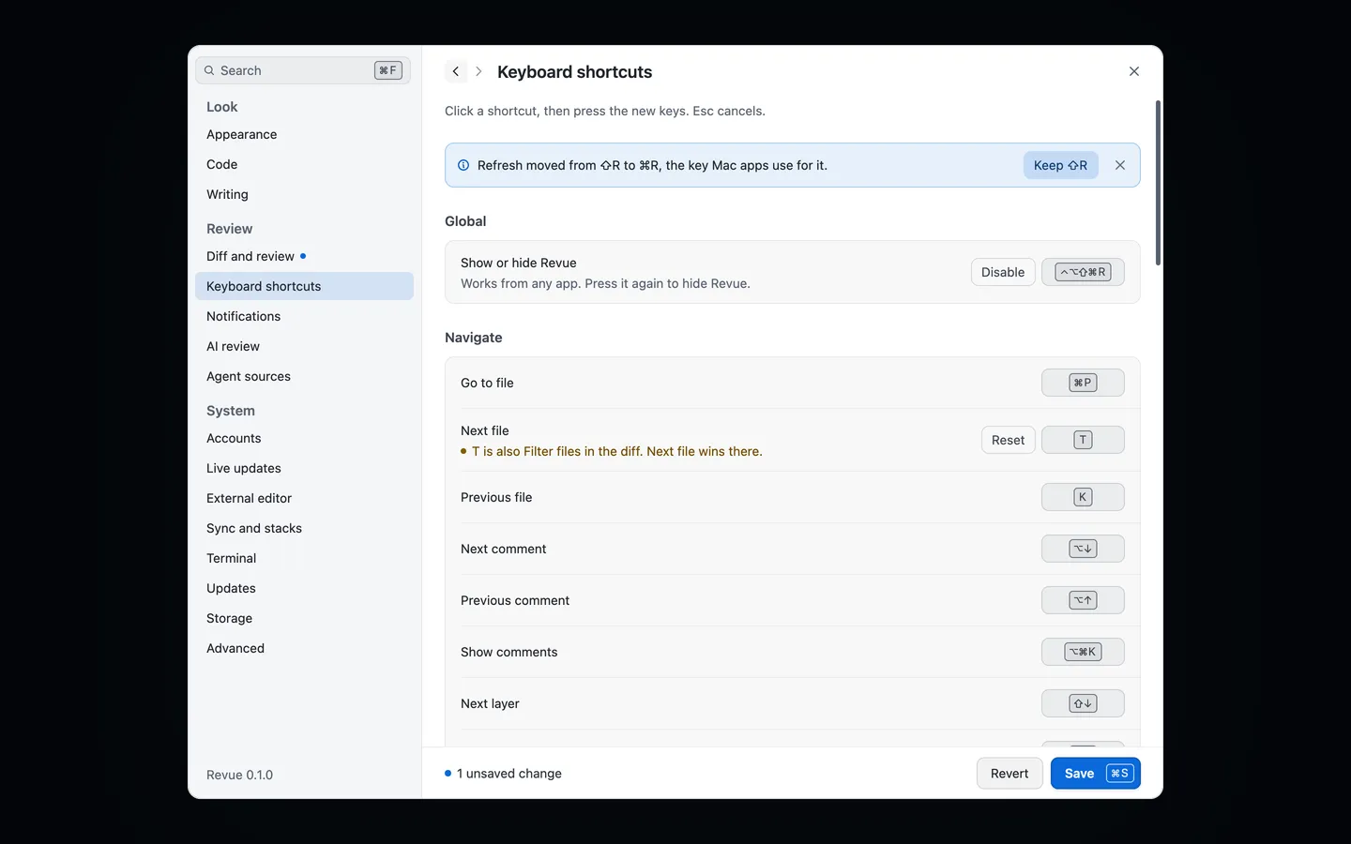Go forward with the right chevron
Viewport: 1351px width, 844px height.
point(478,71)
